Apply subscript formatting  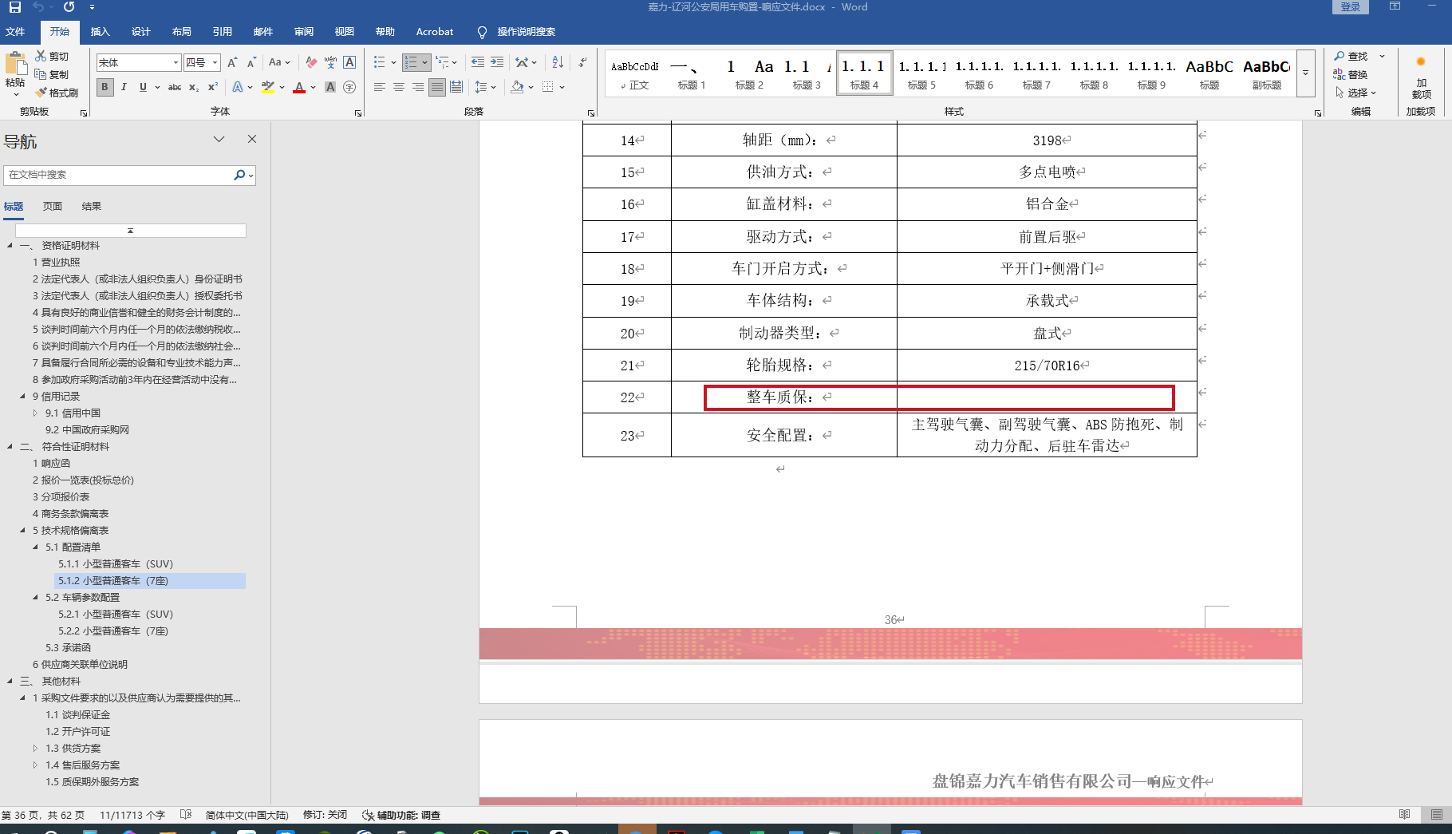[x=194, y=87]
